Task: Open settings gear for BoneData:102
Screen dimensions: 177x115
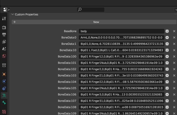Action: (167, 69)
